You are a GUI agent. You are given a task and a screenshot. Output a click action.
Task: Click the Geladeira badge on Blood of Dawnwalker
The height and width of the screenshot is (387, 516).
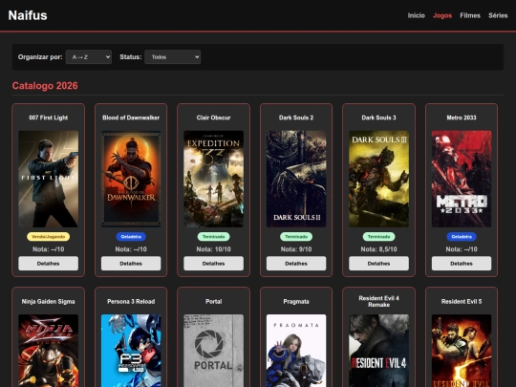coord(131,237)
